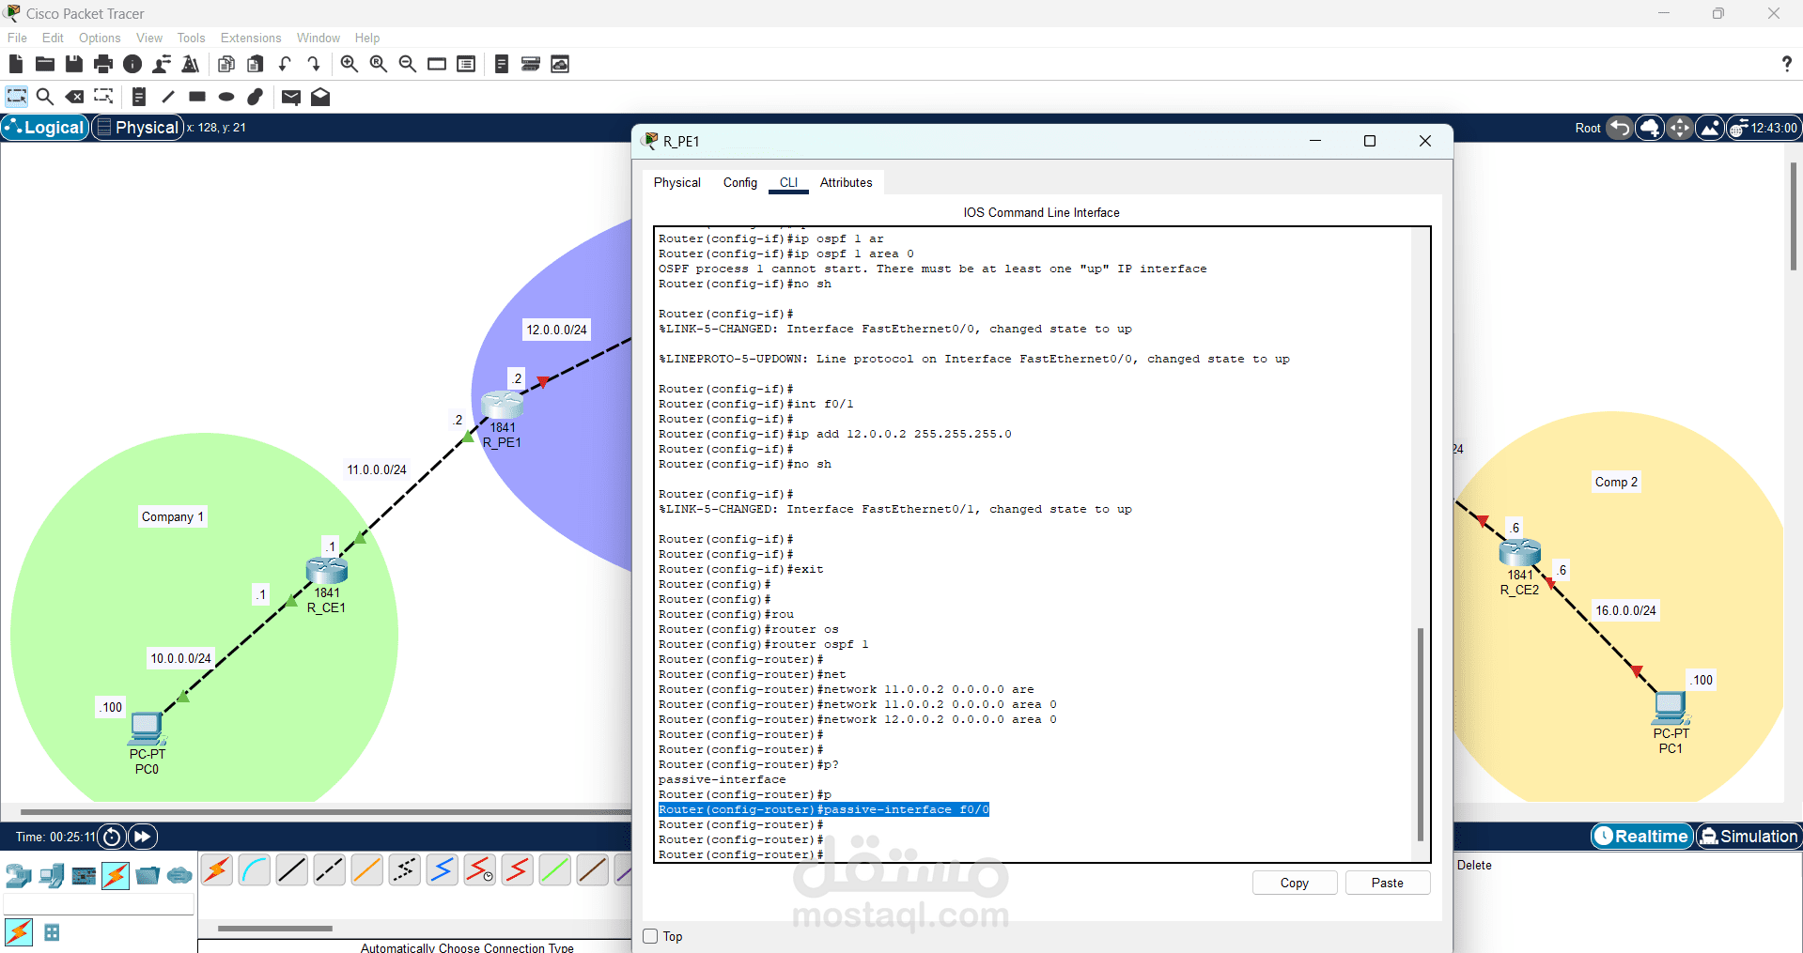
Task: Save the network with the floppy icon
Action: click(x=74, y=64)
